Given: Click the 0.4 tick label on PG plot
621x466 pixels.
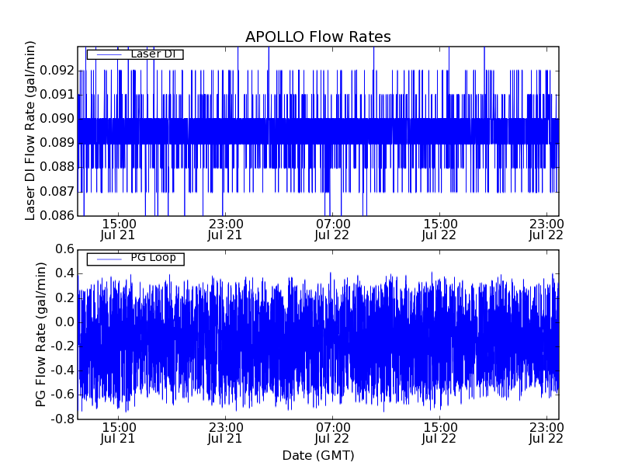Looking at the screenshot, I should (x=64, y=274).
